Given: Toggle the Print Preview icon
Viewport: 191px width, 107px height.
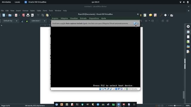Looking at the screenshot, I should [33, 15].
